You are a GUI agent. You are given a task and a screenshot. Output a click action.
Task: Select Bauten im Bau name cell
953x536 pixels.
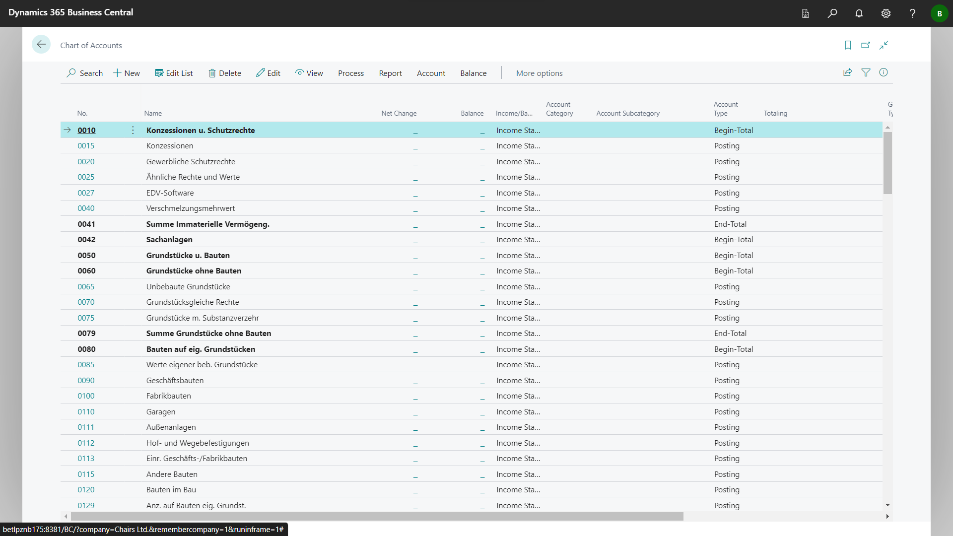(x=171, y=489)
